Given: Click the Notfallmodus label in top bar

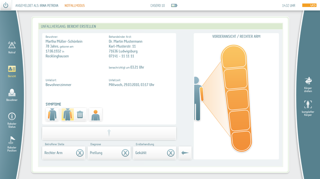Looking at the screenshot, I should click(x=75, y=6).
